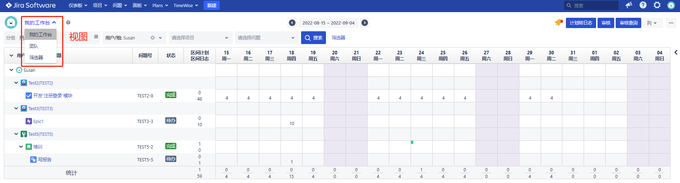Open the 请选择项目 dropdown
680x183 pixels.
pyautogui.click(x=200, y=38)
